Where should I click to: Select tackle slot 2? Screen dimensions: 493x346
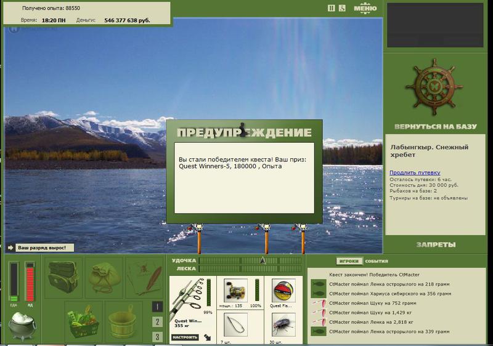pos(158,322)
